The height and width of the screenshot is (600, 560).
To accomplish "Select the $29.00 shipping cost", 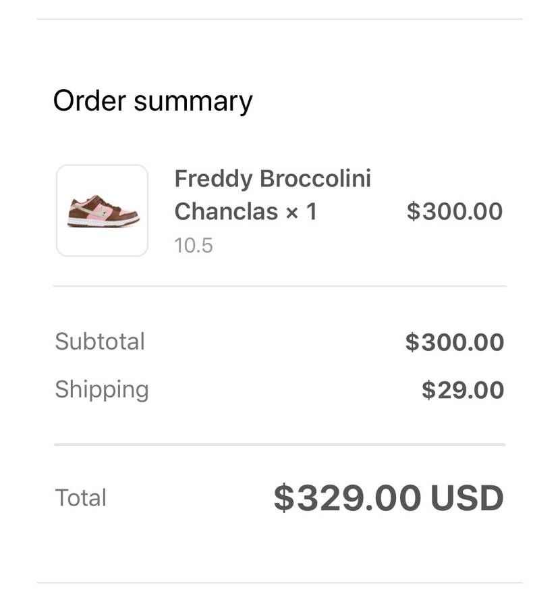I will point(462,390).
